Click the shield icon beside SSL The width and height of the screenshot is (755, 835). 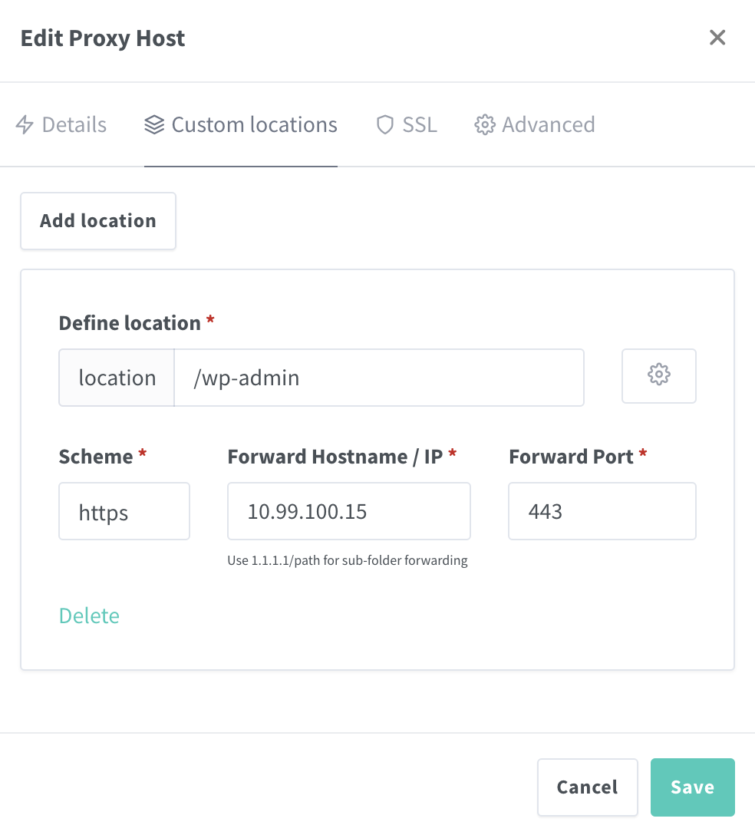[x=384, y=125]
